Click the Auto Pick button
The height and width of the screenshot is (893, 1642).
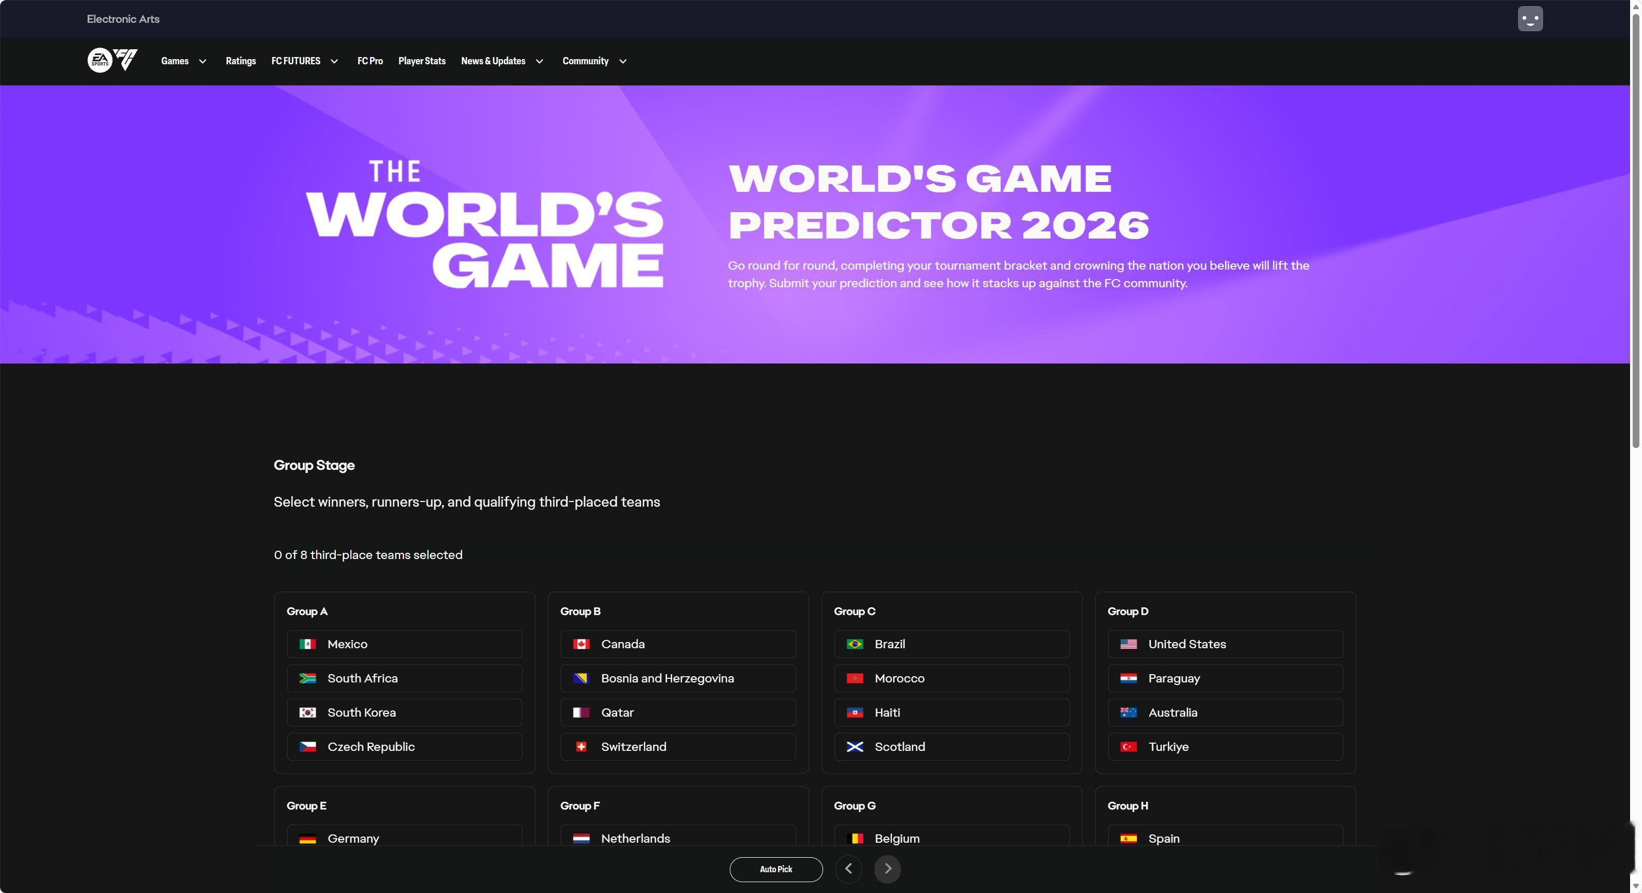pyautogui.click(x=776, y=869)
